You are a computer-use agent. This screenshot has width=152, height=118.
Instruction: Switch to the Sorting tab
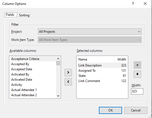click(24, 15)
